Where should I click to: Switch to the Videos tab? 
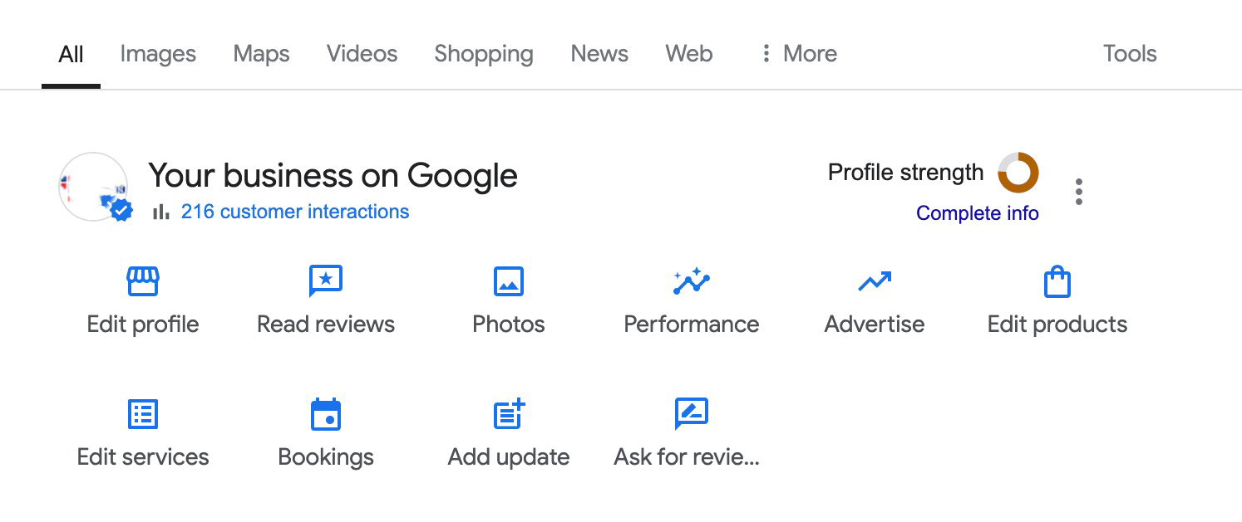[362, 54]
